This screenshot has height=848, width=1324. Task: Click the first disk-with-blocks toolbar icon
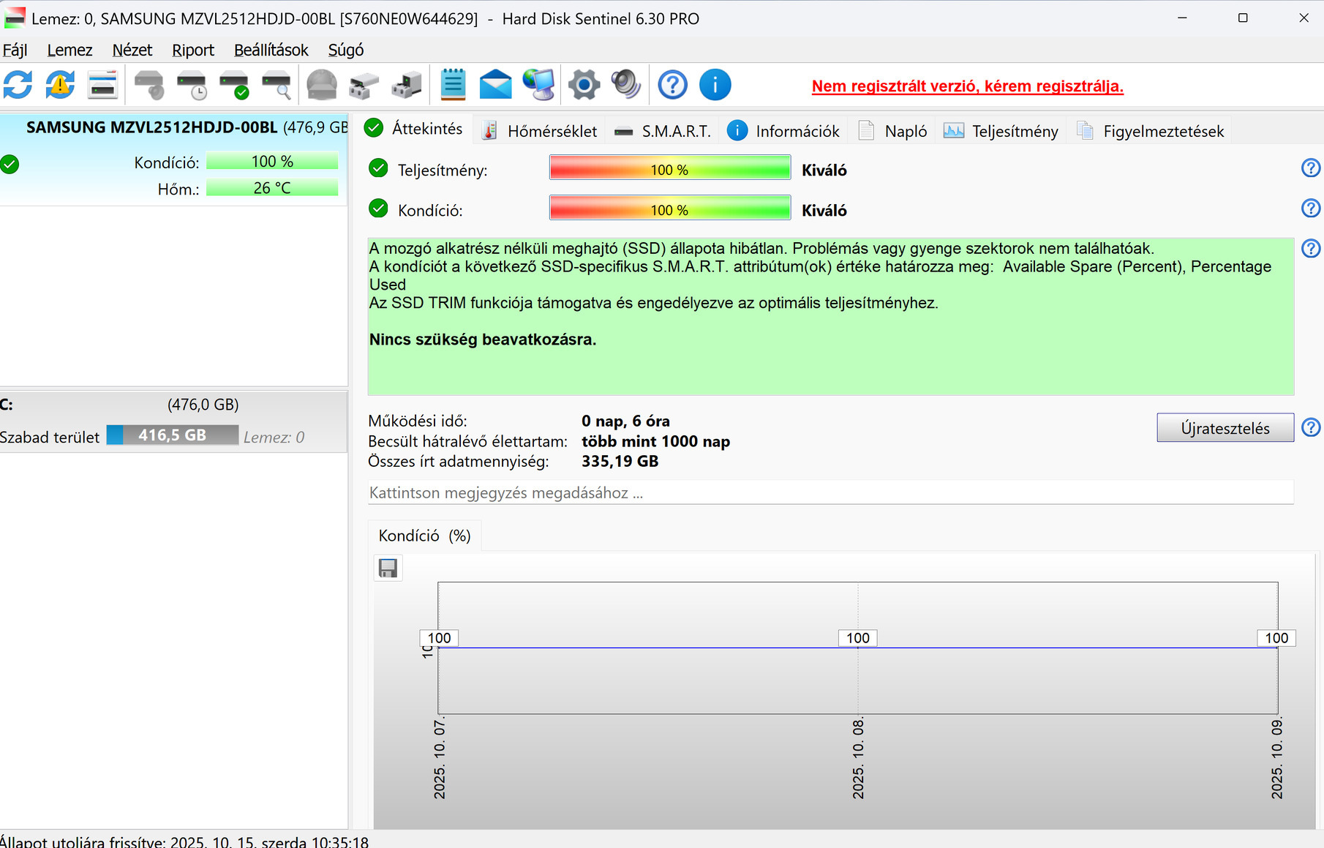click(364, 85)
